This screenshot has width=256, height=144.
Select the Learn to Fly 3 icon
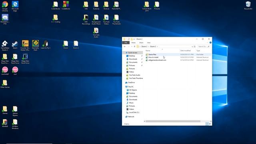(x=46, y=44)
